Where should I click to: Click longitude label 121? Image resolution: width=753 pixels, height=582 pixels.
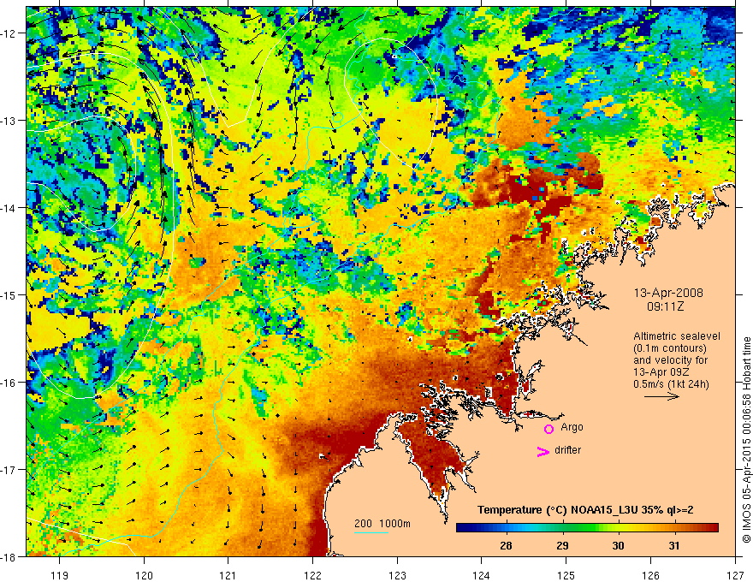pyautogui.click(x=228, y=575)
